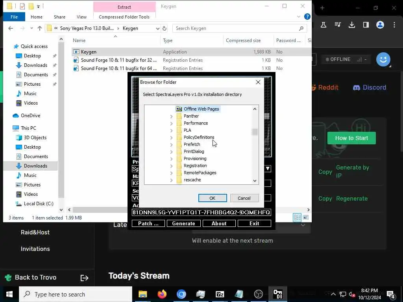Expand the Prefetch folder node
Image resolution: width=403 pixels, height=302 pixels.
172,145
